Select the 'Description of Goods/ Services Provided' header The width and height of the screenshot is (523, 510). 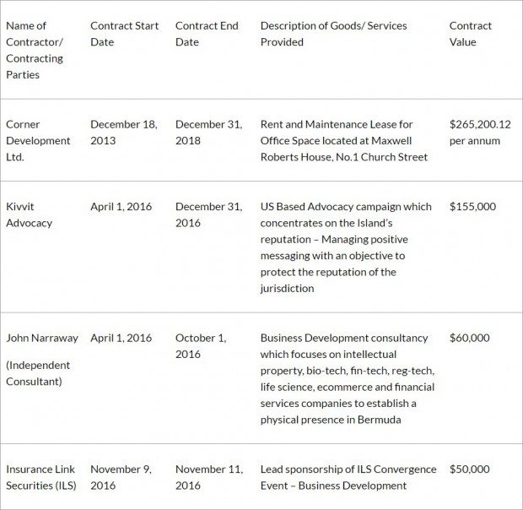pyautogui.click(x=333, y=34)
